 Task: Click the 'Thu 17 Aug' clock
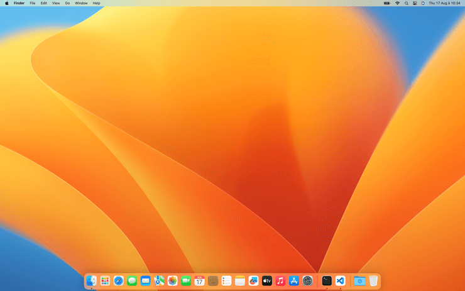coord(444,3)
